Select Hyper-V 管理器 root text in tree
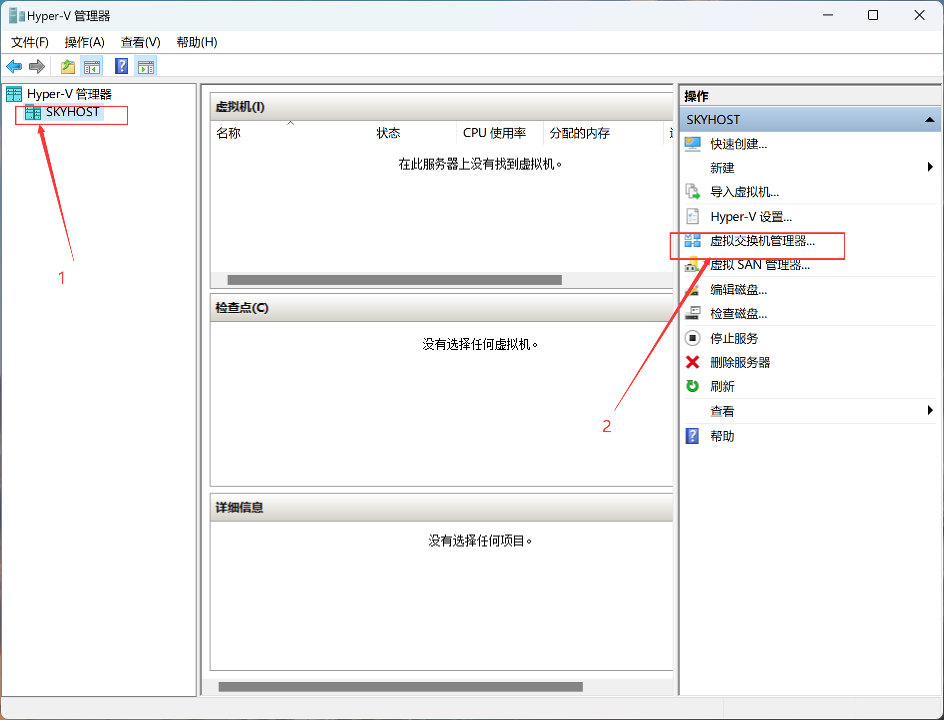Image resolution: width=944 pixels, height=720 pixels. click(x=69, y=94)
